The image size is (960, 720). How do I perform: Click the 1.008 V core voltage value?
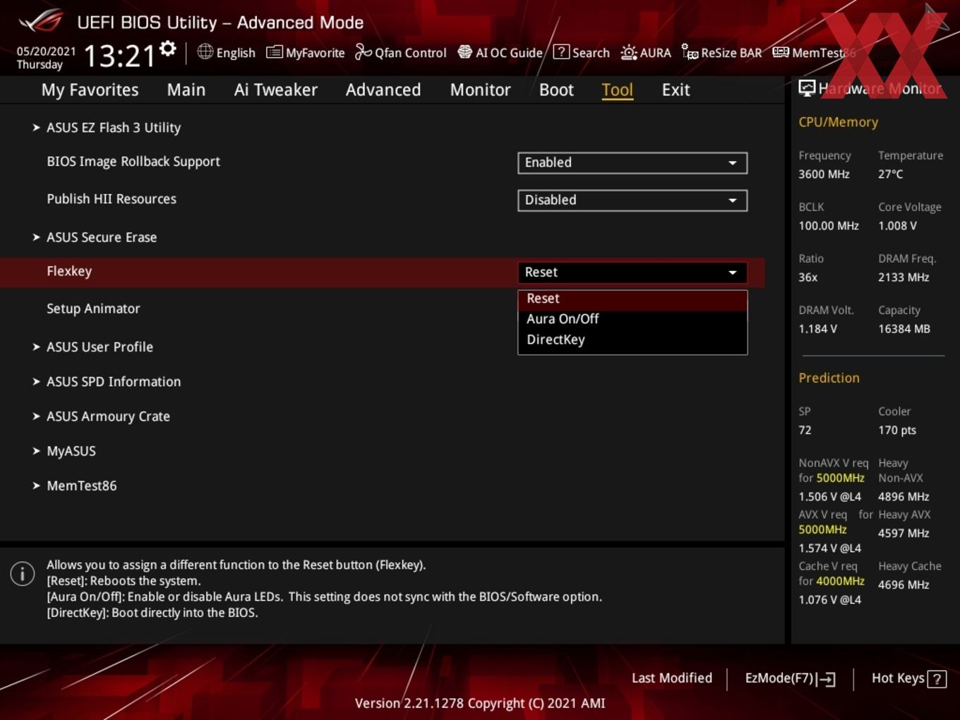897,226
